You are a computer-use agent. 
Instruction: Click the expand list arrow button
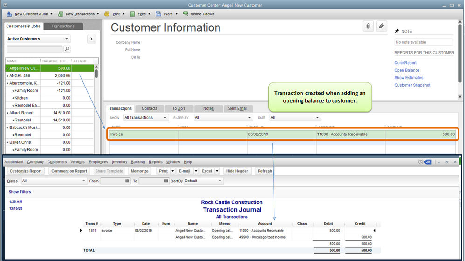(91, 39)
